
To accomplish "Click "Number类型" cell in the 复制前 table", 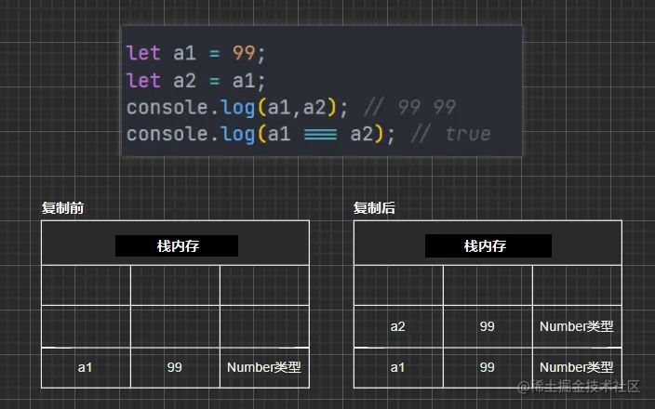I will (x=264, y=367).
